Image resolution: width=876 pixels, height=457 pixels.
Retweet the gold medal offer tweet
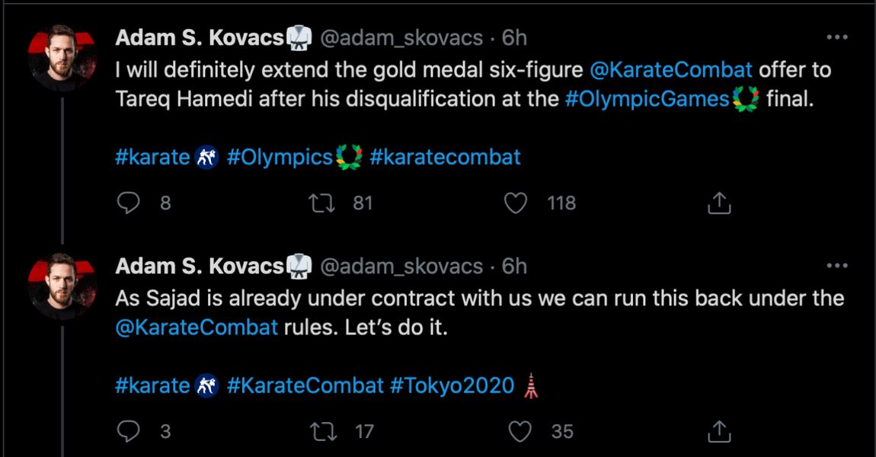[x=326, y=203]
